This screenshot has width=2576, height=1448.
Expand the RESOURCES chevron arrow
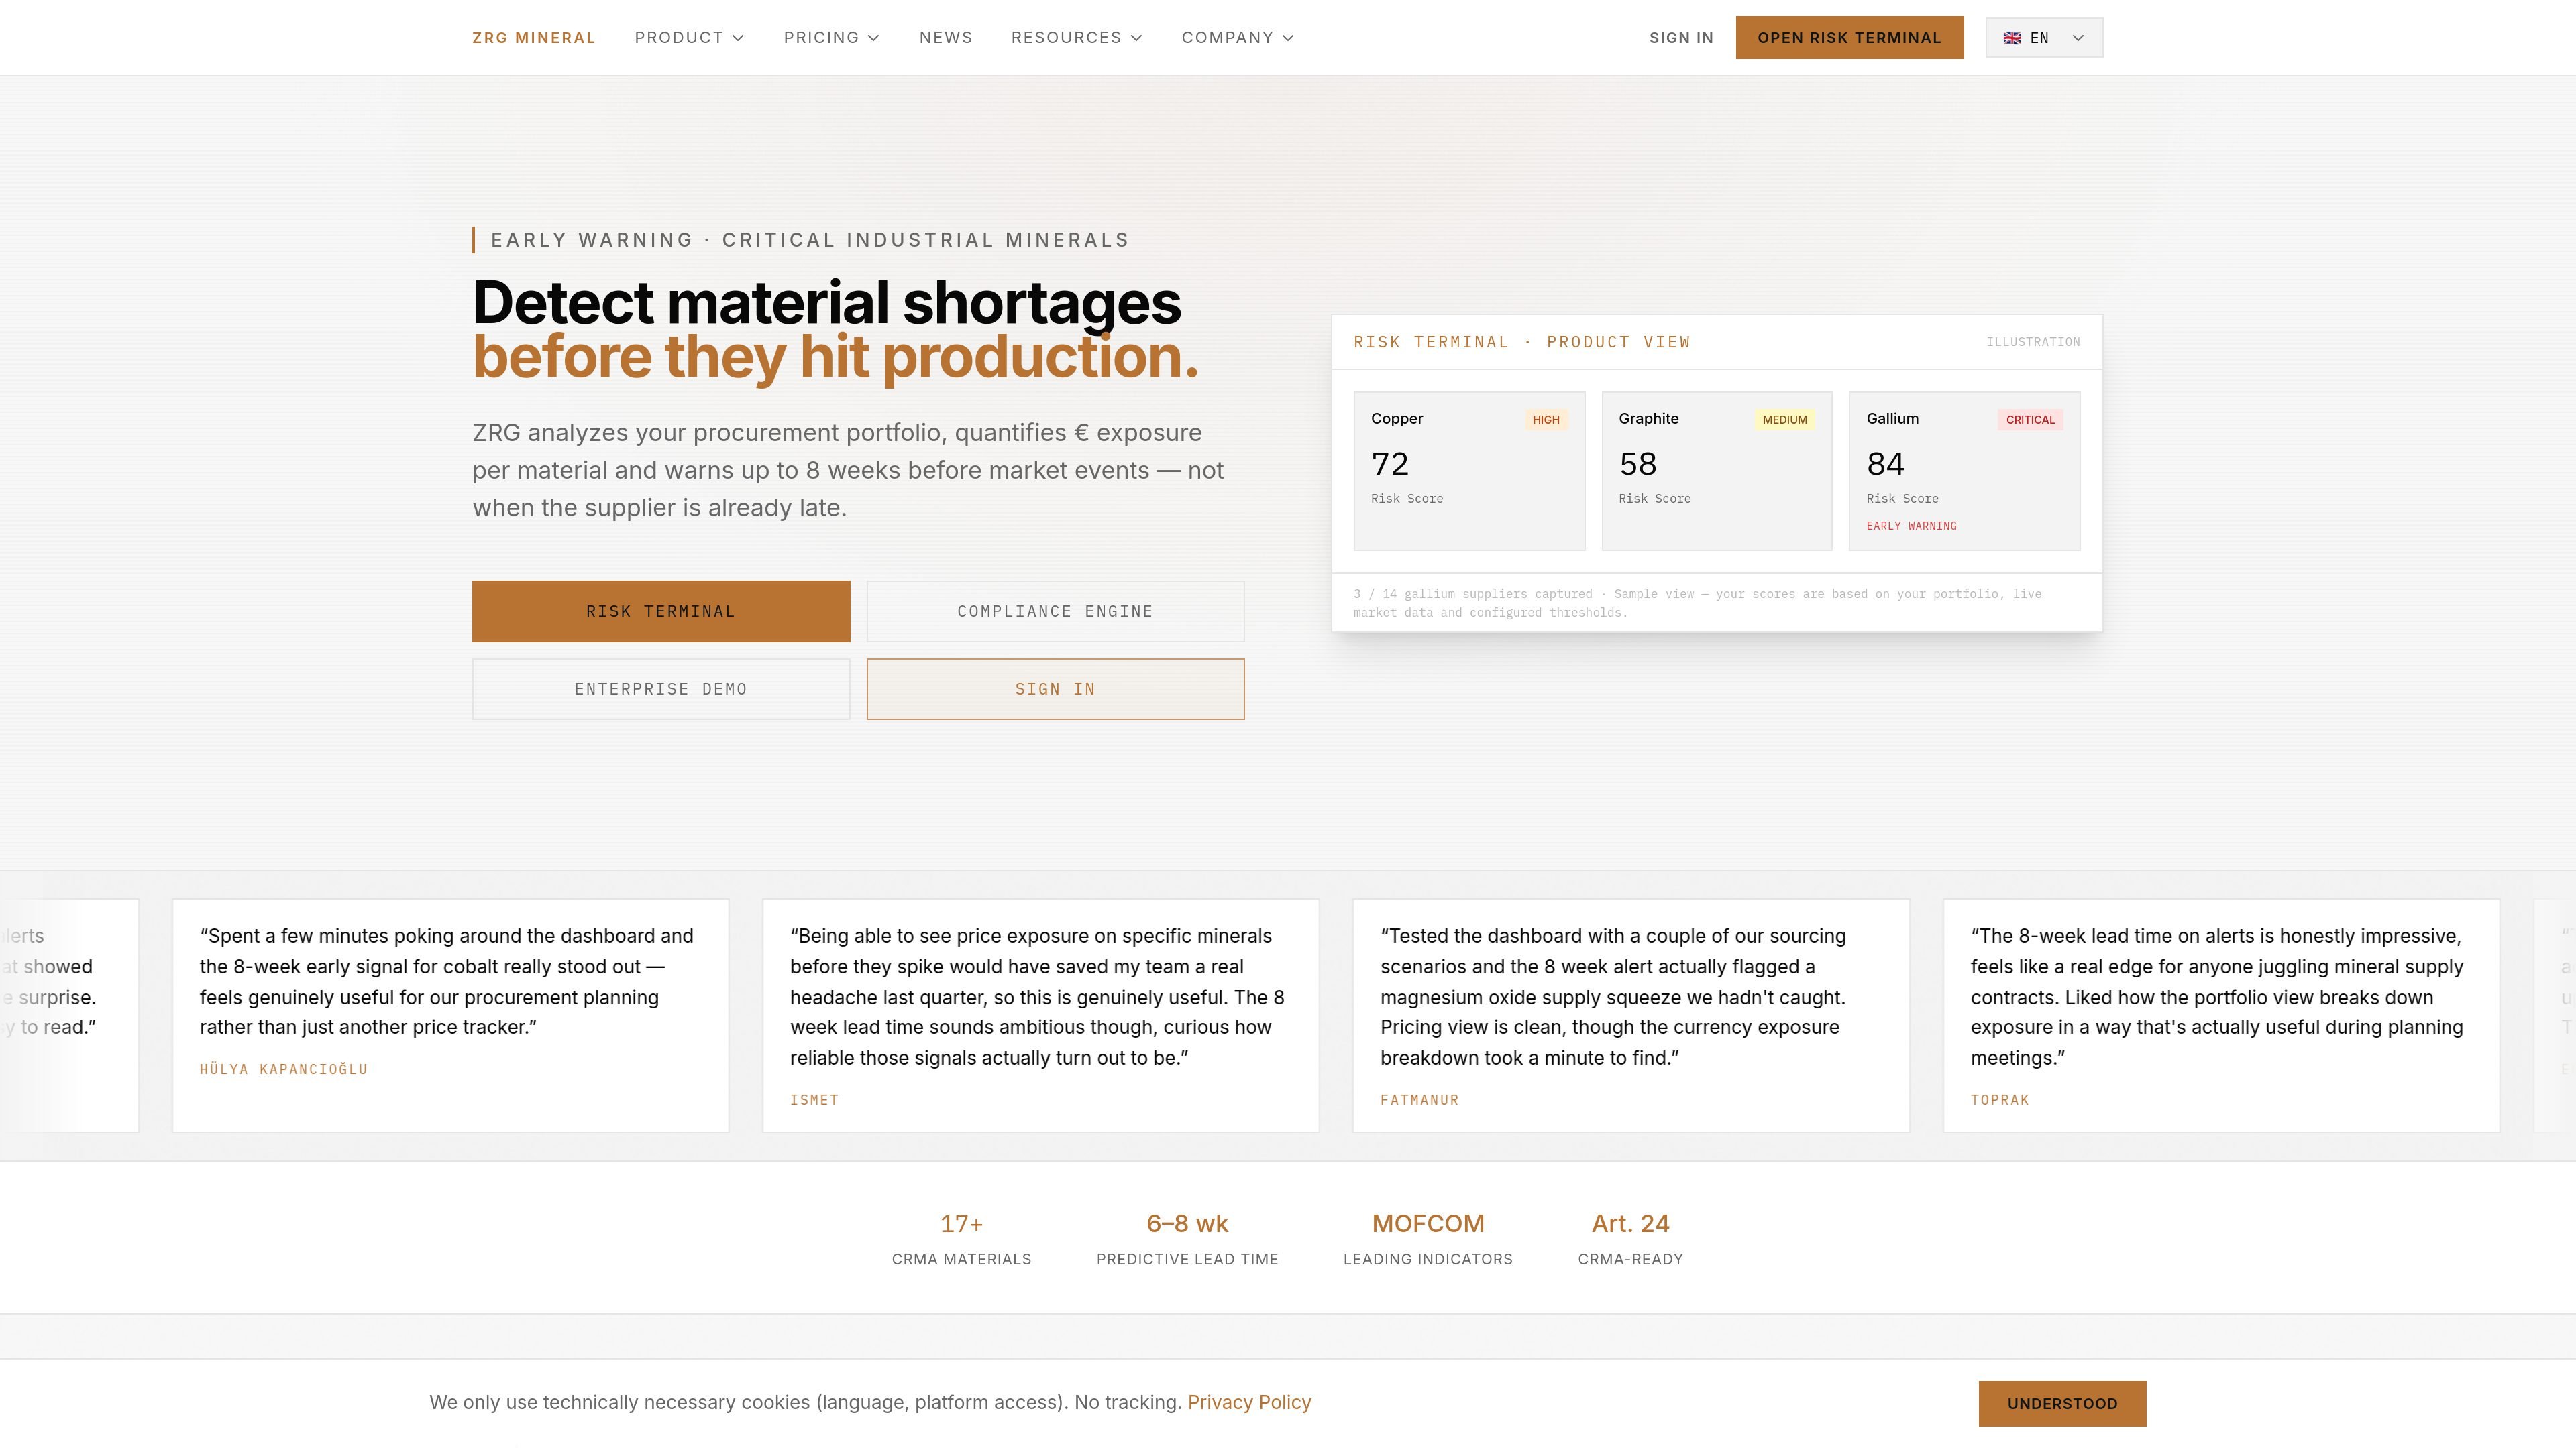click(x=1136, y=38)
